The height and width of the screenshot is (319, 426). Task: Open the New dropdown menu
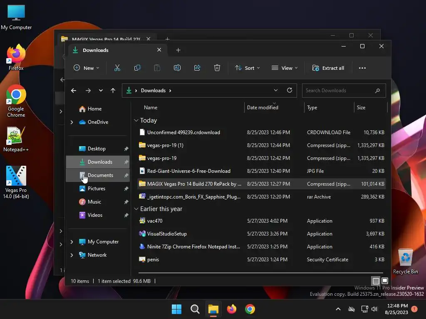click(87, 68)
